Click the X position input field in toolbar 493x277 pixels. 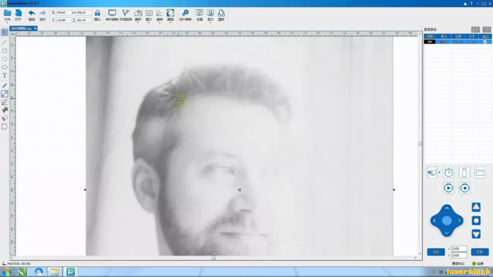click(64, 12)
